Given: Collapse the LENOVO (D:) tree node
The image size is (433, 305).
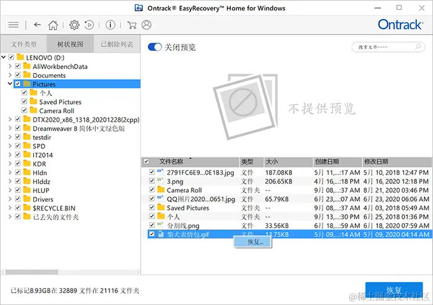Looking at the screenshot, I should (x=4, y=57).
